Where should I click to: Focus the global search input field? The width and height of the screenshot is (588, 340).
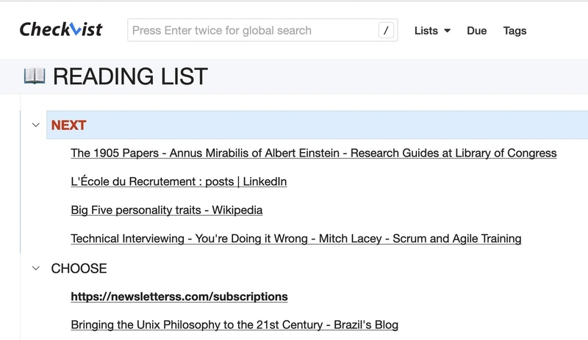[x=250, y=31]
